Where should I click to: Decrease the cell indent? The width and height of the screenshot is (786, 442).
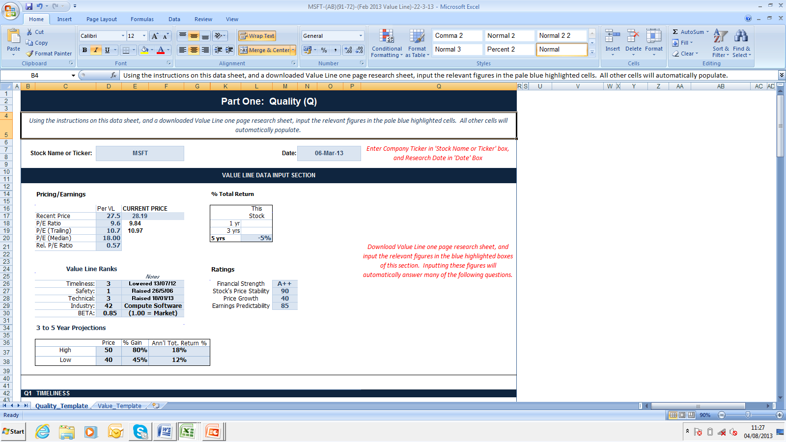pos(218,50)
